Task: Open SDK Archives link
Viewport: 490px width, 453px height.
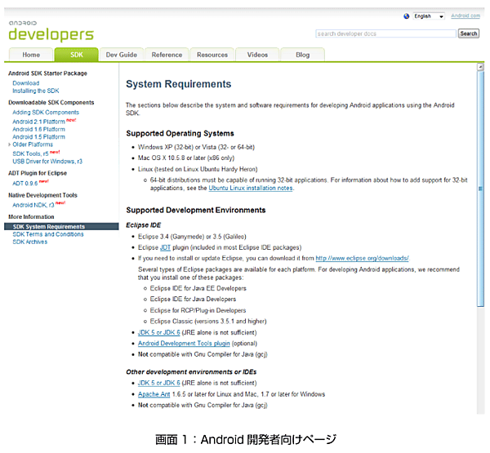Action: (x=30, y=242)
